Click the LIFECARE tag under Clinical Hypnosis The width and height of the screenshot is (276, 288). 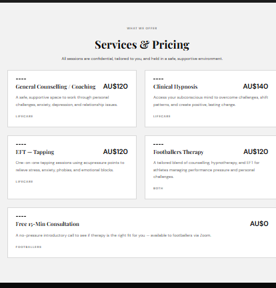[162, 116]
